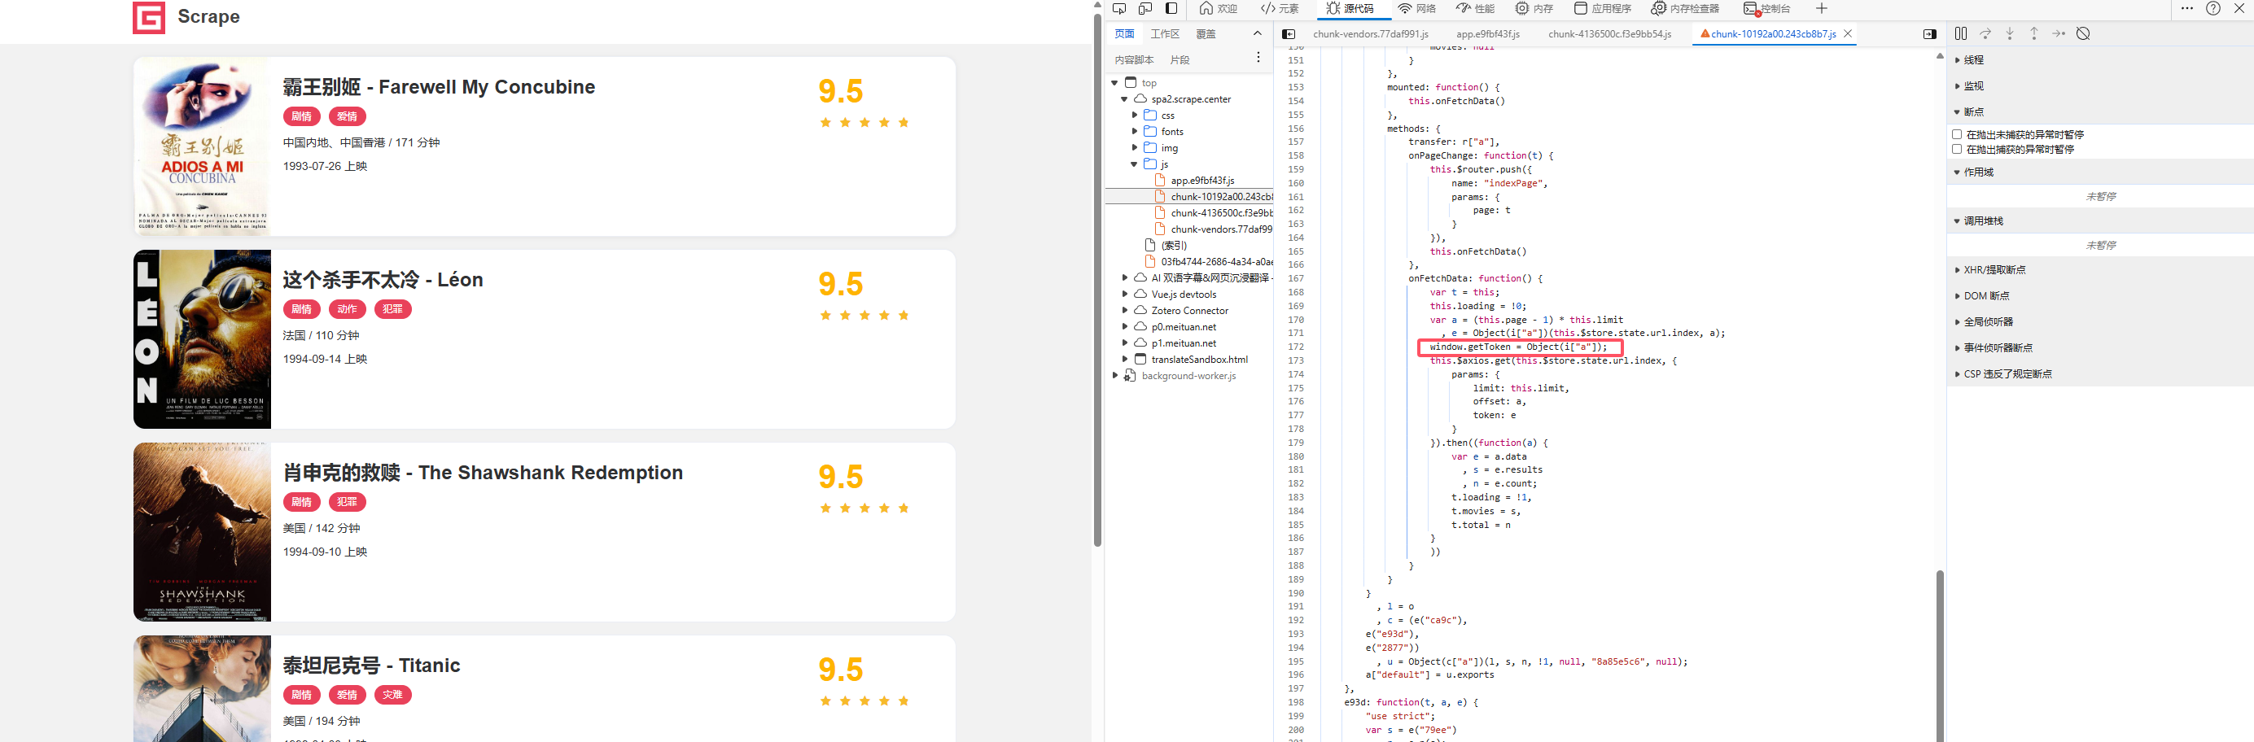Collapse the js folder
Screen dimensions: 2254x742
point(1134,164)
